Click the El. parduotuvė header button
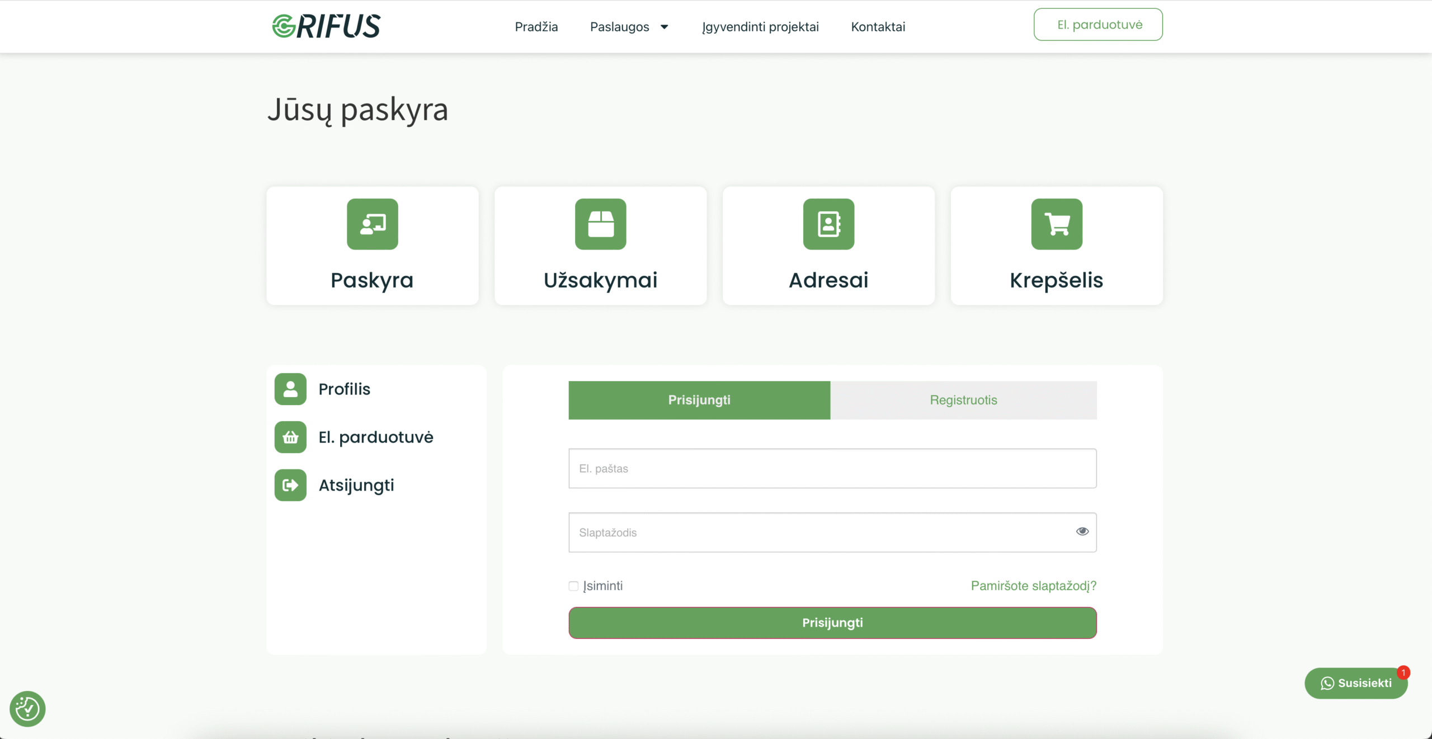The image size is (1432, 739). tap(1098, 25)
